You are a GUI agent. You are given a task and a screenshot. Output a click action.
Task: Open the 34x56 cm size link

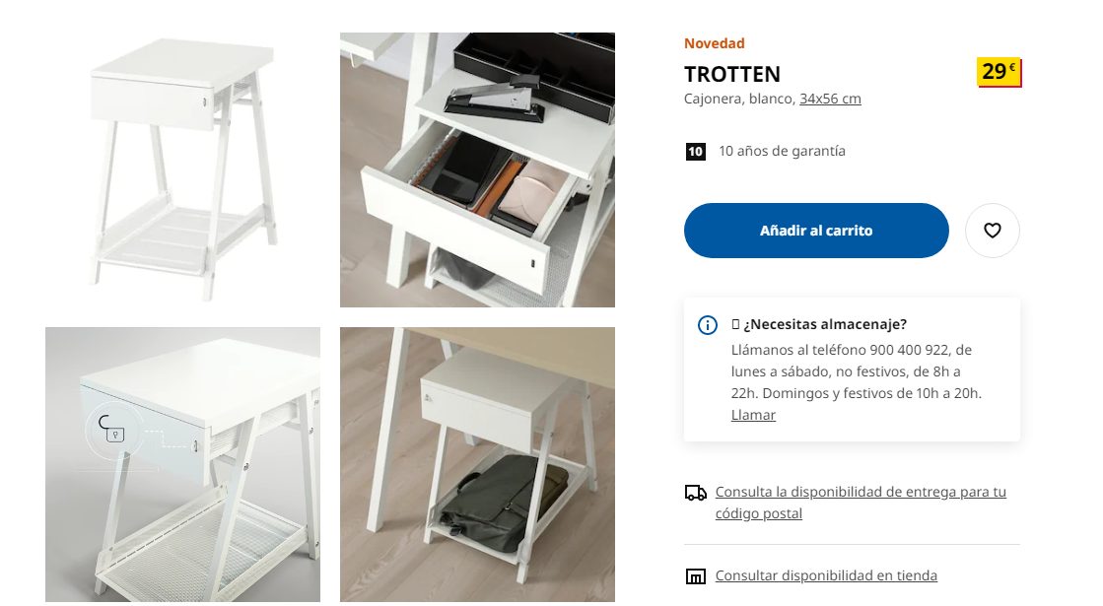point(830,100)
